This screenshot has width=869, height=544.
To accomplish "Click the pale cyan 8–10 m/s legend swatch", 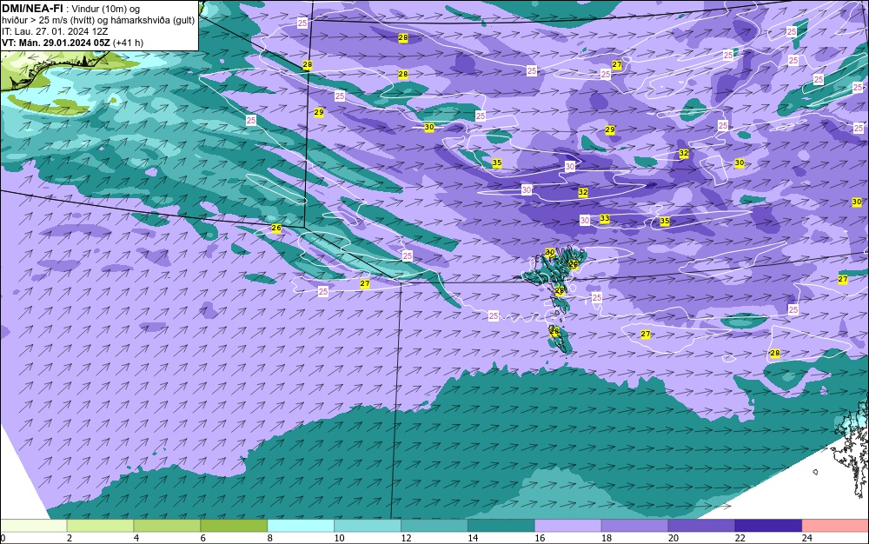I will pos(301,526).
